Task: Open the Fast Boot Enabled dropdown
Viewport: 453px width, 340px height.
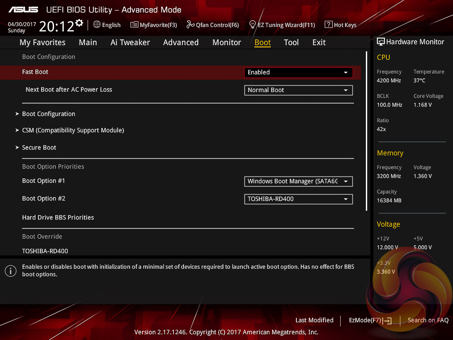Action: [298, 72]
